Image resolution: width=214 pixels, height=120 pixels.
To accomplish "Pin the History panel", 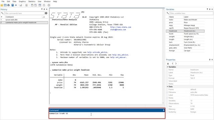I will click(44, 9).
